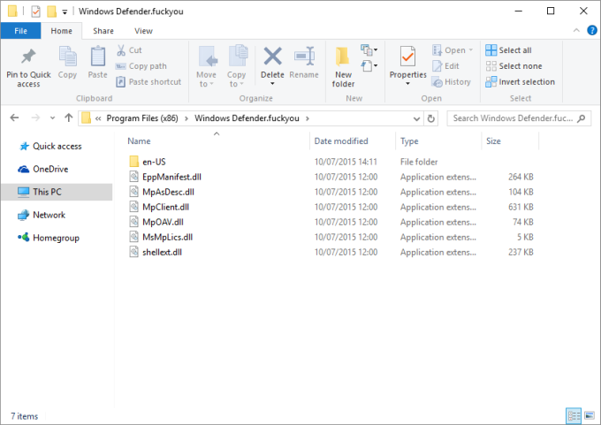Screen dimensions: 601x425
Task: Refresh the folder using address bar icon
Action: [x=431, y=118]
